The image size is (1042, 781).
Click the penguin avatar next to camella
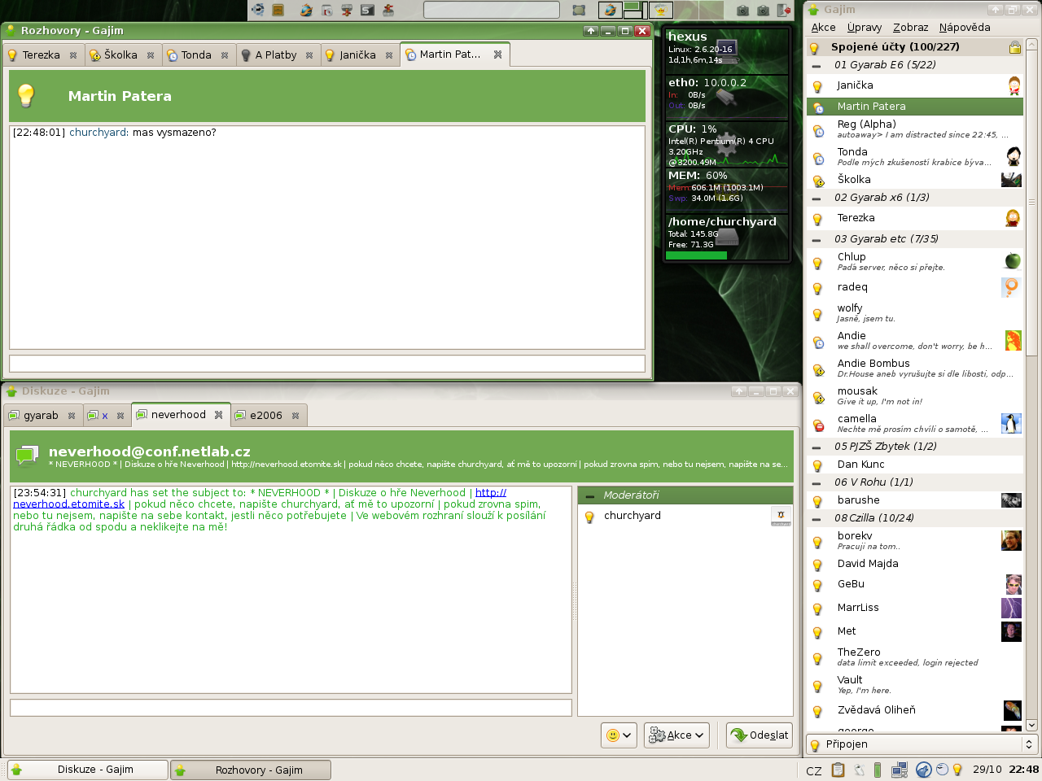1011,424
